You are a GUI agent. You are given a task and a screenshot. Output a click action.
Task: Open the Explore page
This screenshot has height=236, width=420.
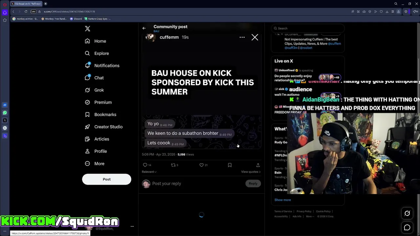(96, 53)
